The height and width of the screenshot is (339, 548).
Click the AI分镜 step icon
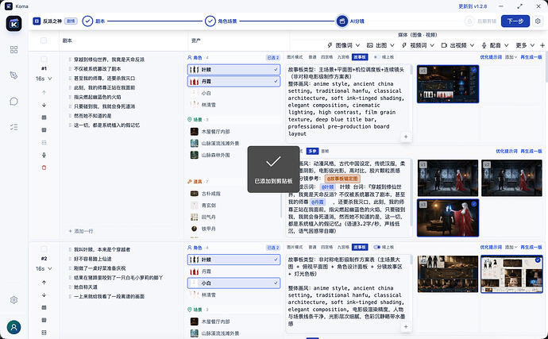click(x=342, y=21)
